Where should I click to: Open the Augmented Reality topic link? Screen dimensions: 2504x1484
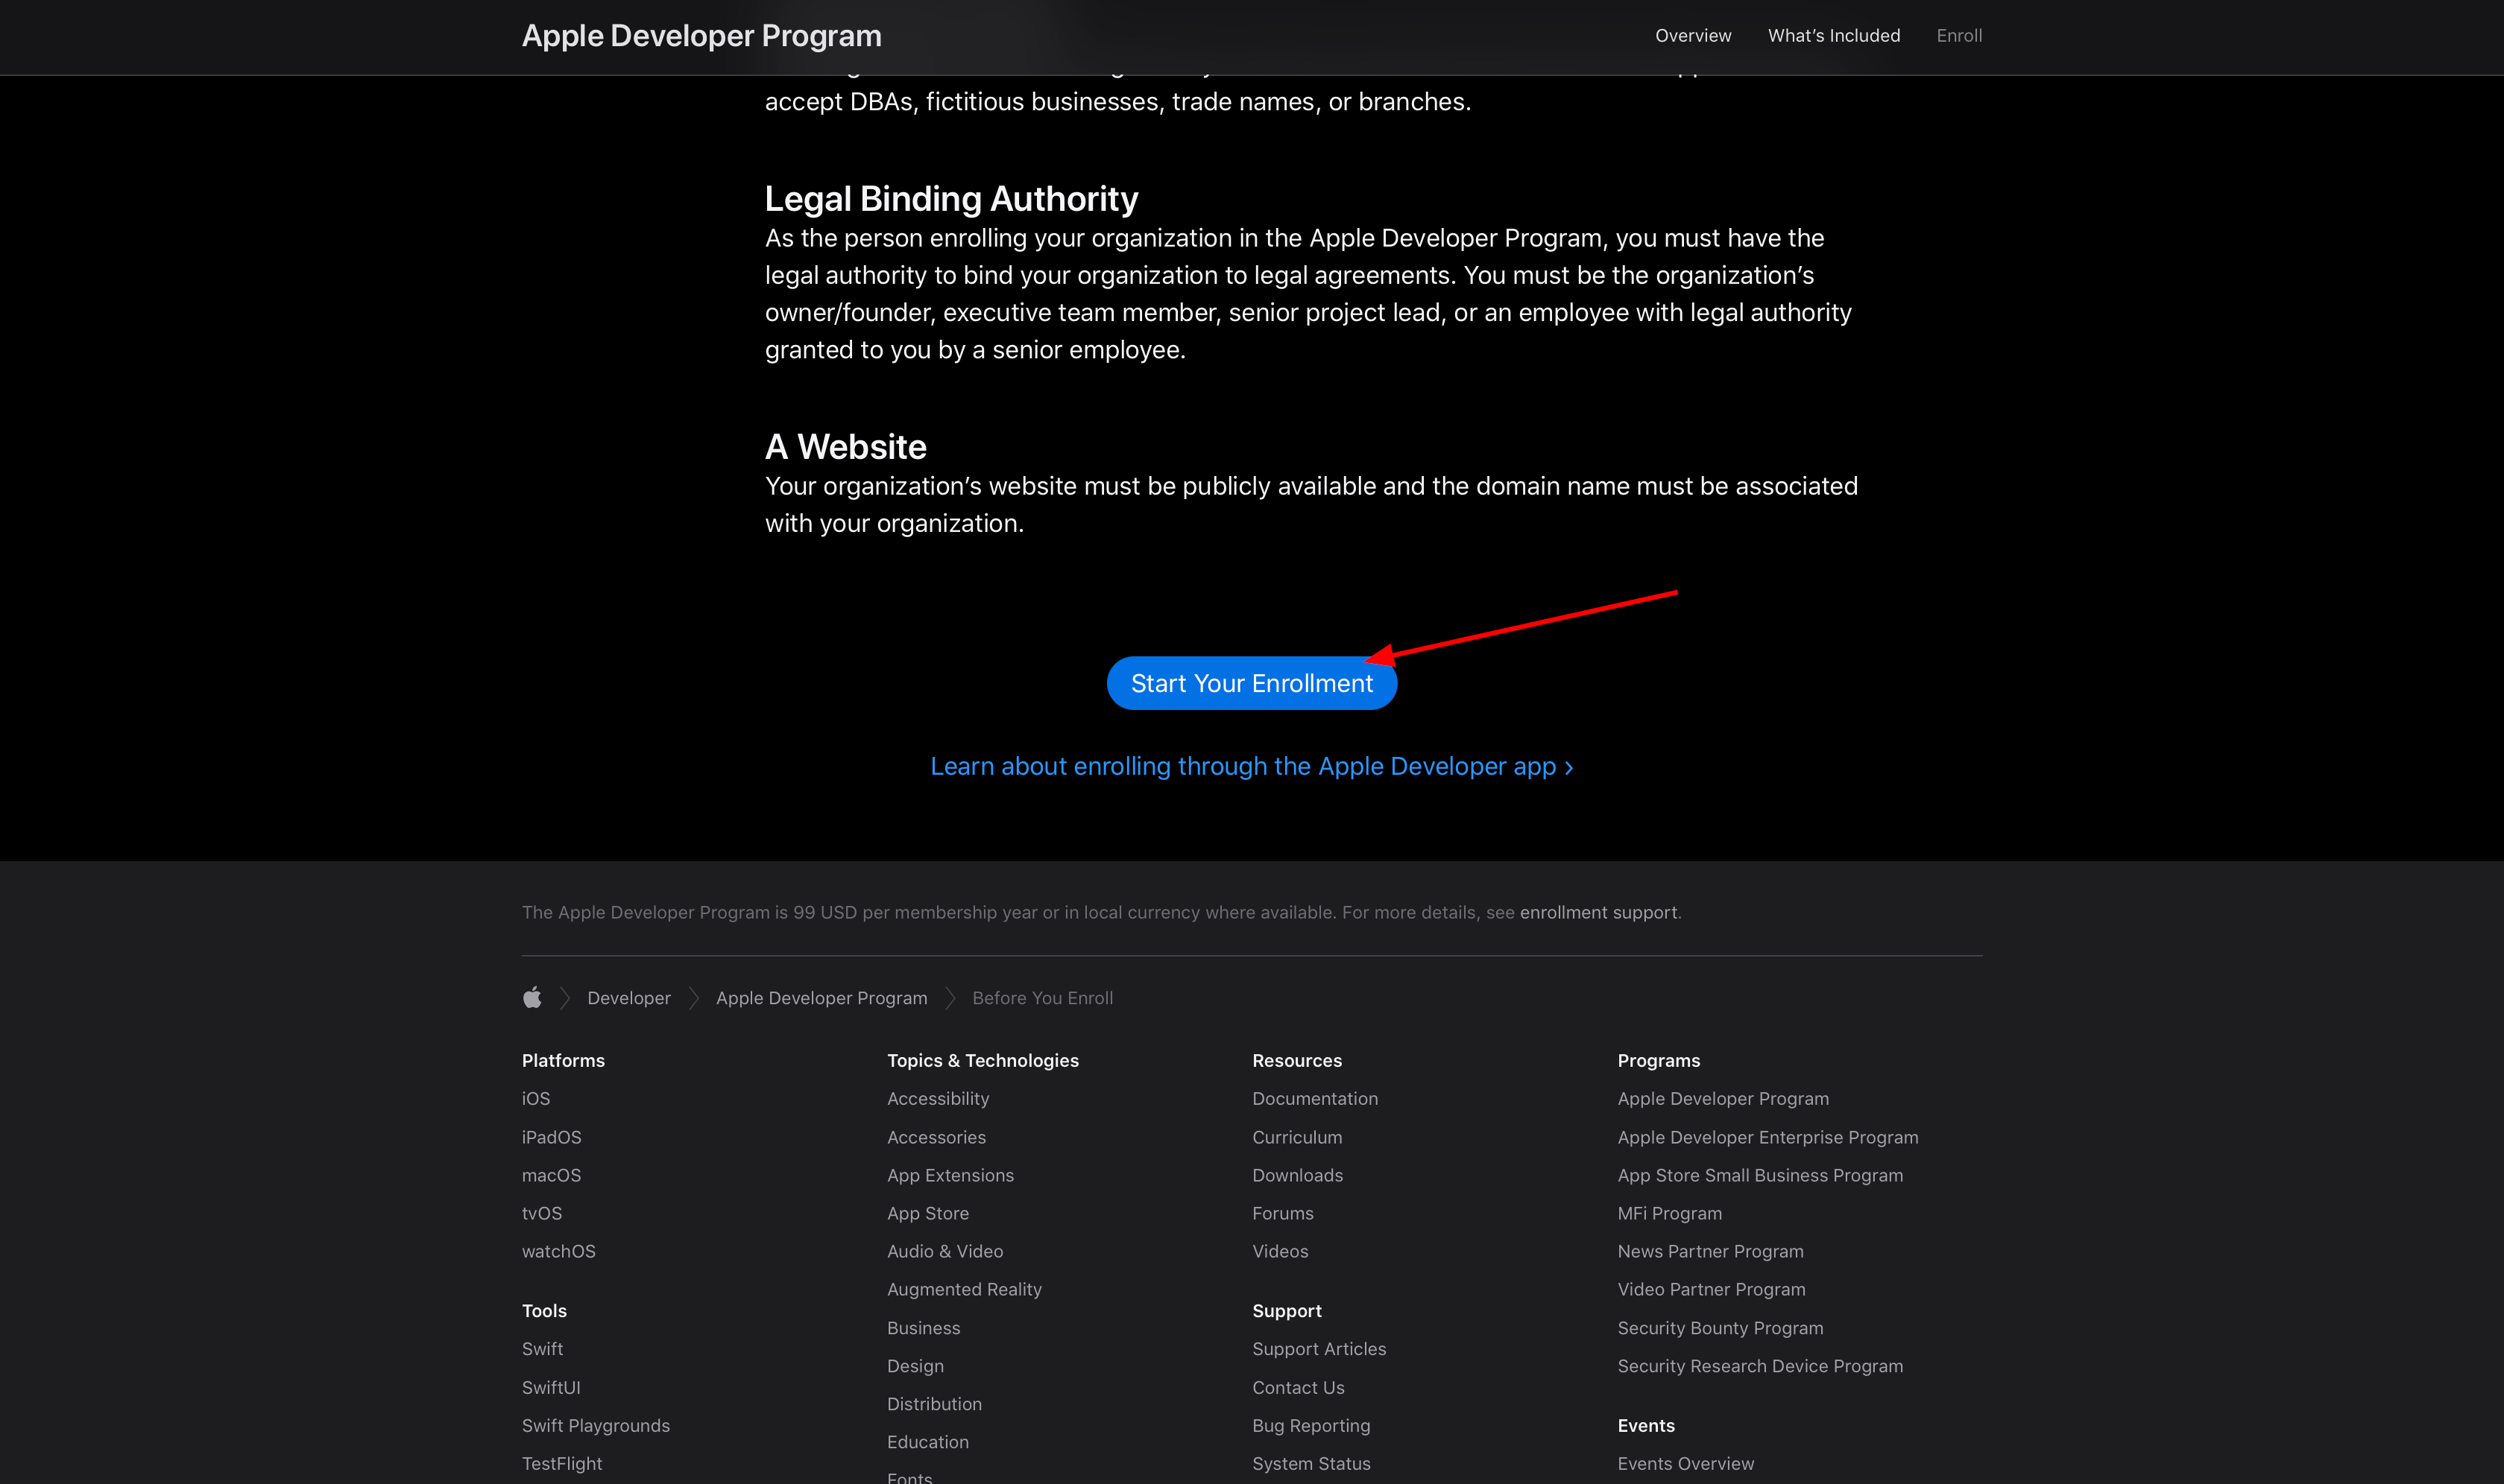point(965,1289)
